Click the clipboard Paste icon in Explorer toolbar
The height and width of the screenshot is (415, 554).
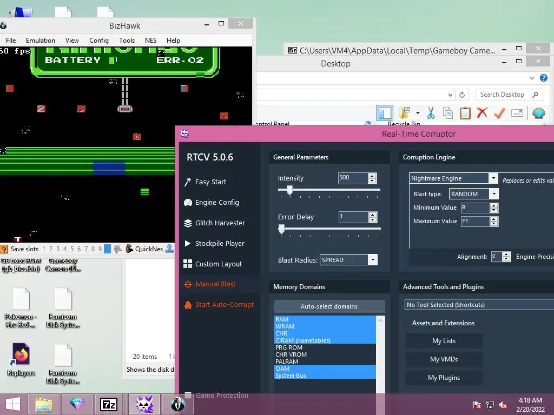click(x=465, y=113)
